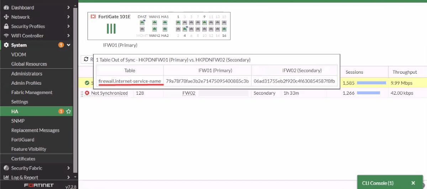Click port 9 on the FortiGate faceplate
Image resolution: width=427 pixels, height=189 pixels.
(204, 23)
